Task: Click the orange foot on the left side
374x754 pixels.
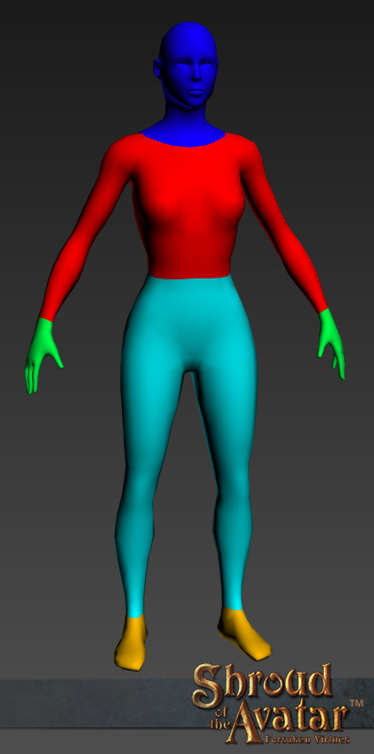Action: point(131,642)
